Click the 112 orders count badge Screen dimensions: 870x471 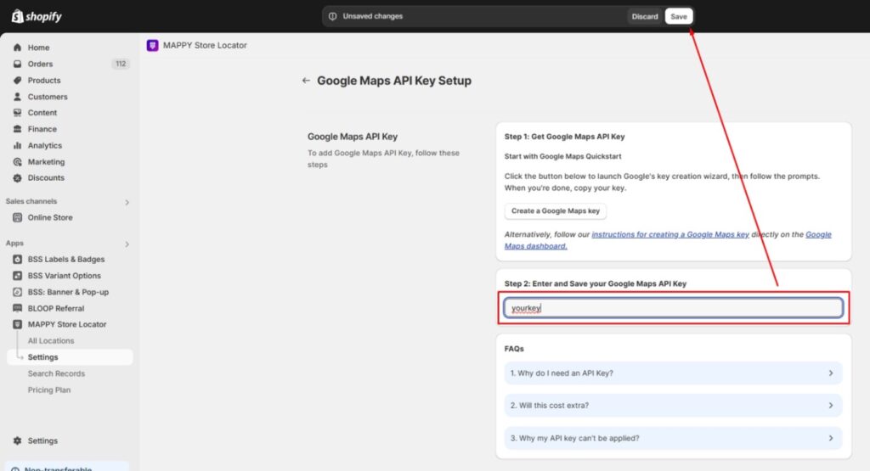pos(121,64)
